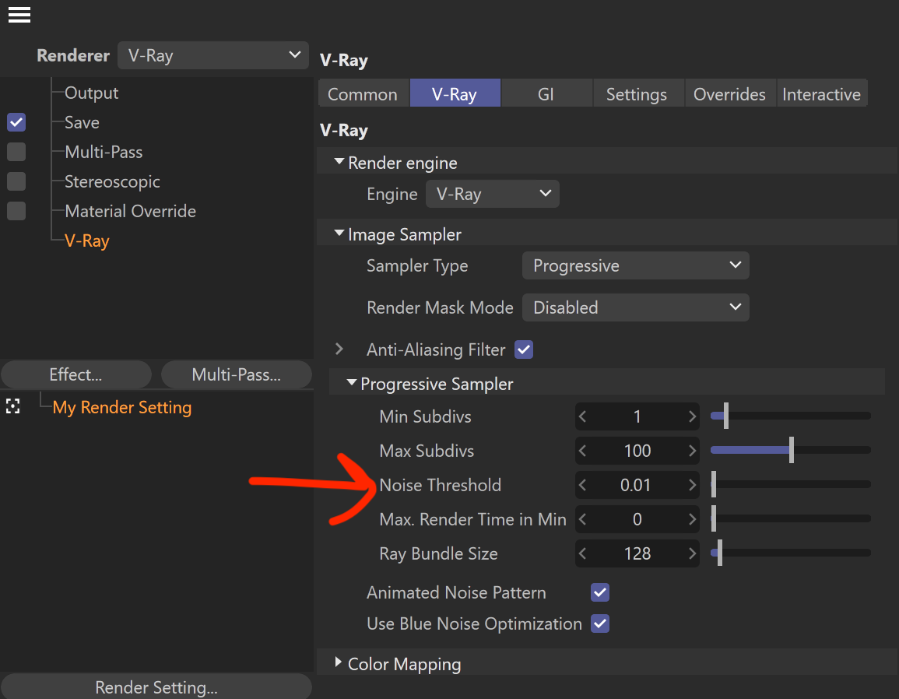Open the Sampler Type dropdown
The height and width of the screenshot is (699, 899).
coord(635,265)
